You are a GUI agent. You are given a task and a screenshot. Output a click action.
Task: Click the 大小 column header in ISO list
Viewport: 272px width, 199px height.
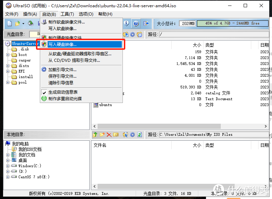coord(197,45)
